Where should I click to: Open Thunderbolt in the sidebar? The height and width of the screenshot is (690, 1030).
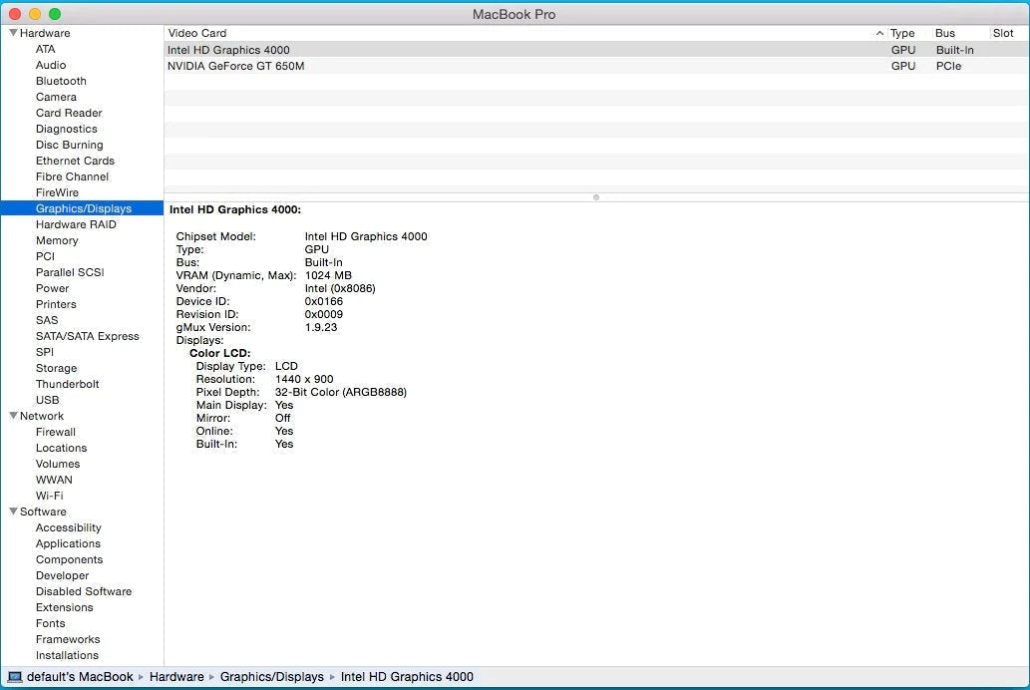tap(67, 384)
